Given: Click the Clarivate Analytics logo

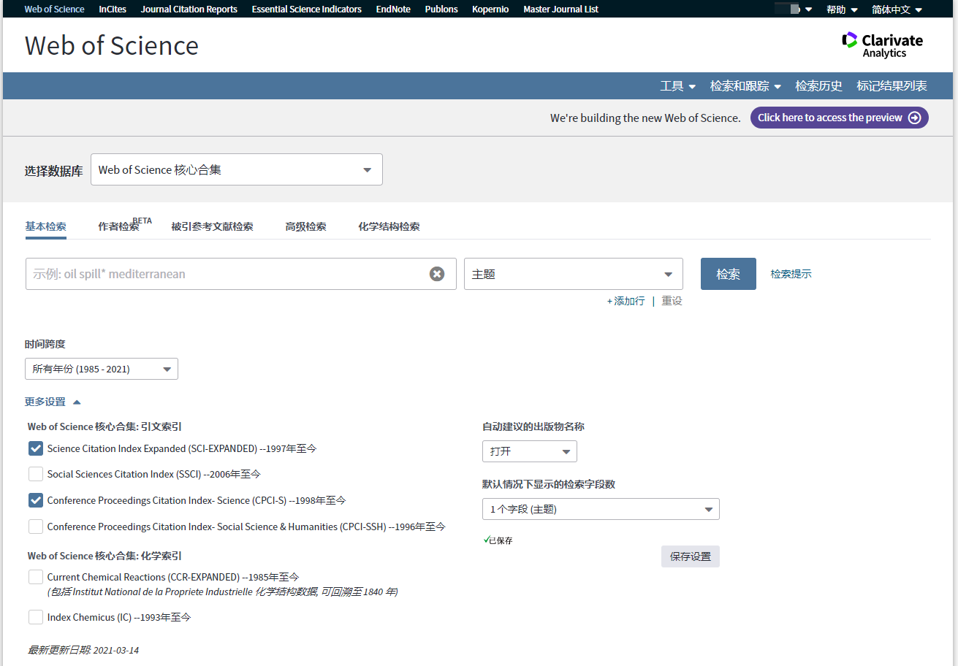Looking at the screenshot, I should pyautogui.click(x=882, y=45).
